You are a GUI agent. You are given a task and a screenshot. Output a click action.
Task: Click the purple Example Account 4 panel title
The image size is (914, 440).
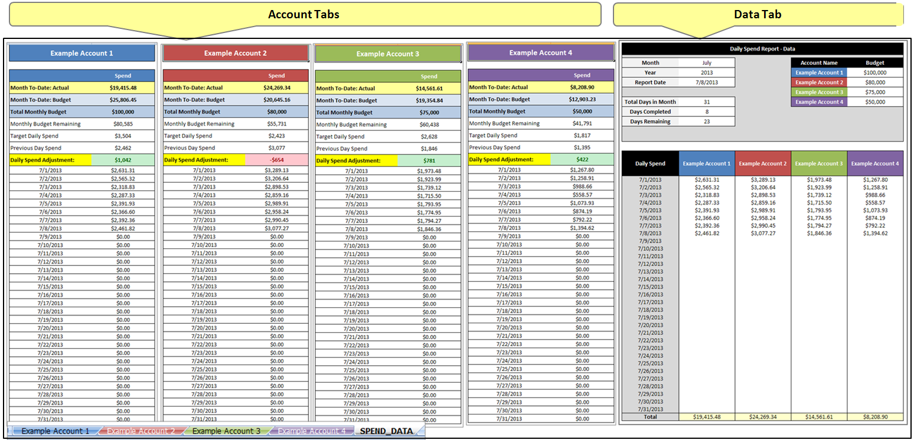541,52
